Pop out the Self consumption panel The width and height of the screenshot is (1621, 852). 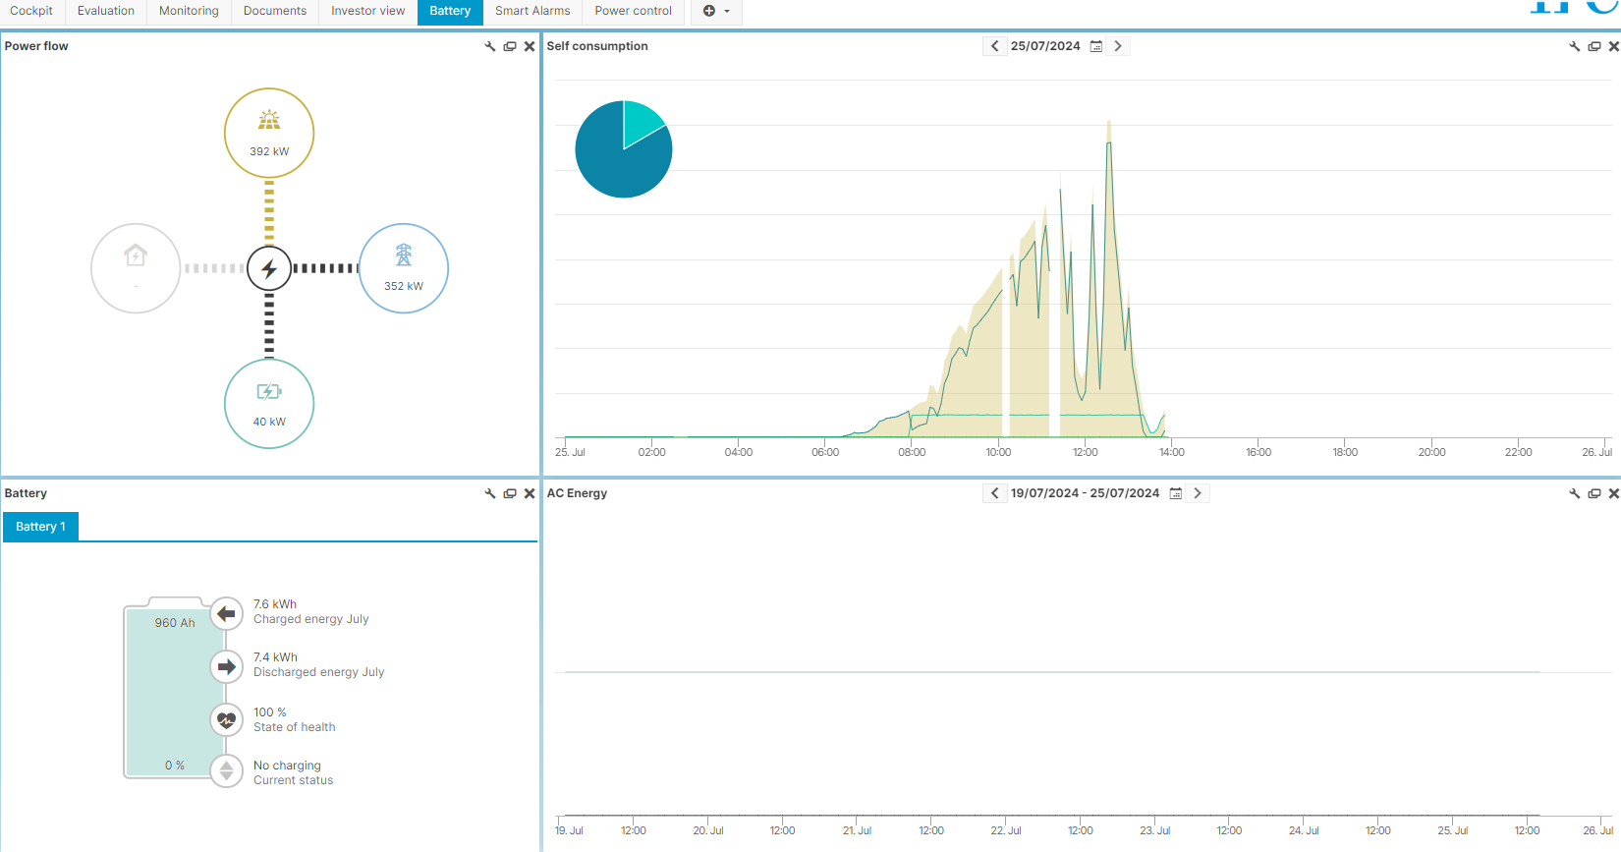tap(1594, 46)
